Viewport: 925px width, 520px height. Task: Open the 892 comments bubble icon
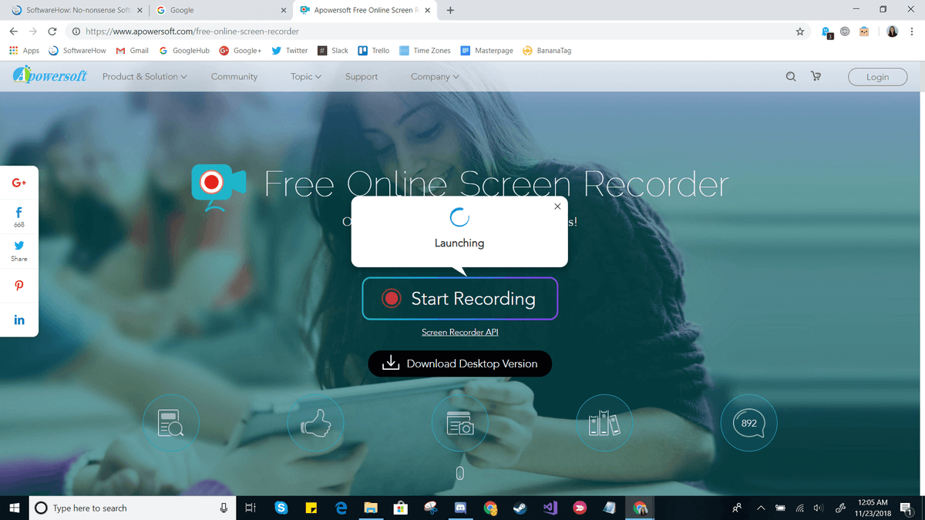click(x=748, y=423)
